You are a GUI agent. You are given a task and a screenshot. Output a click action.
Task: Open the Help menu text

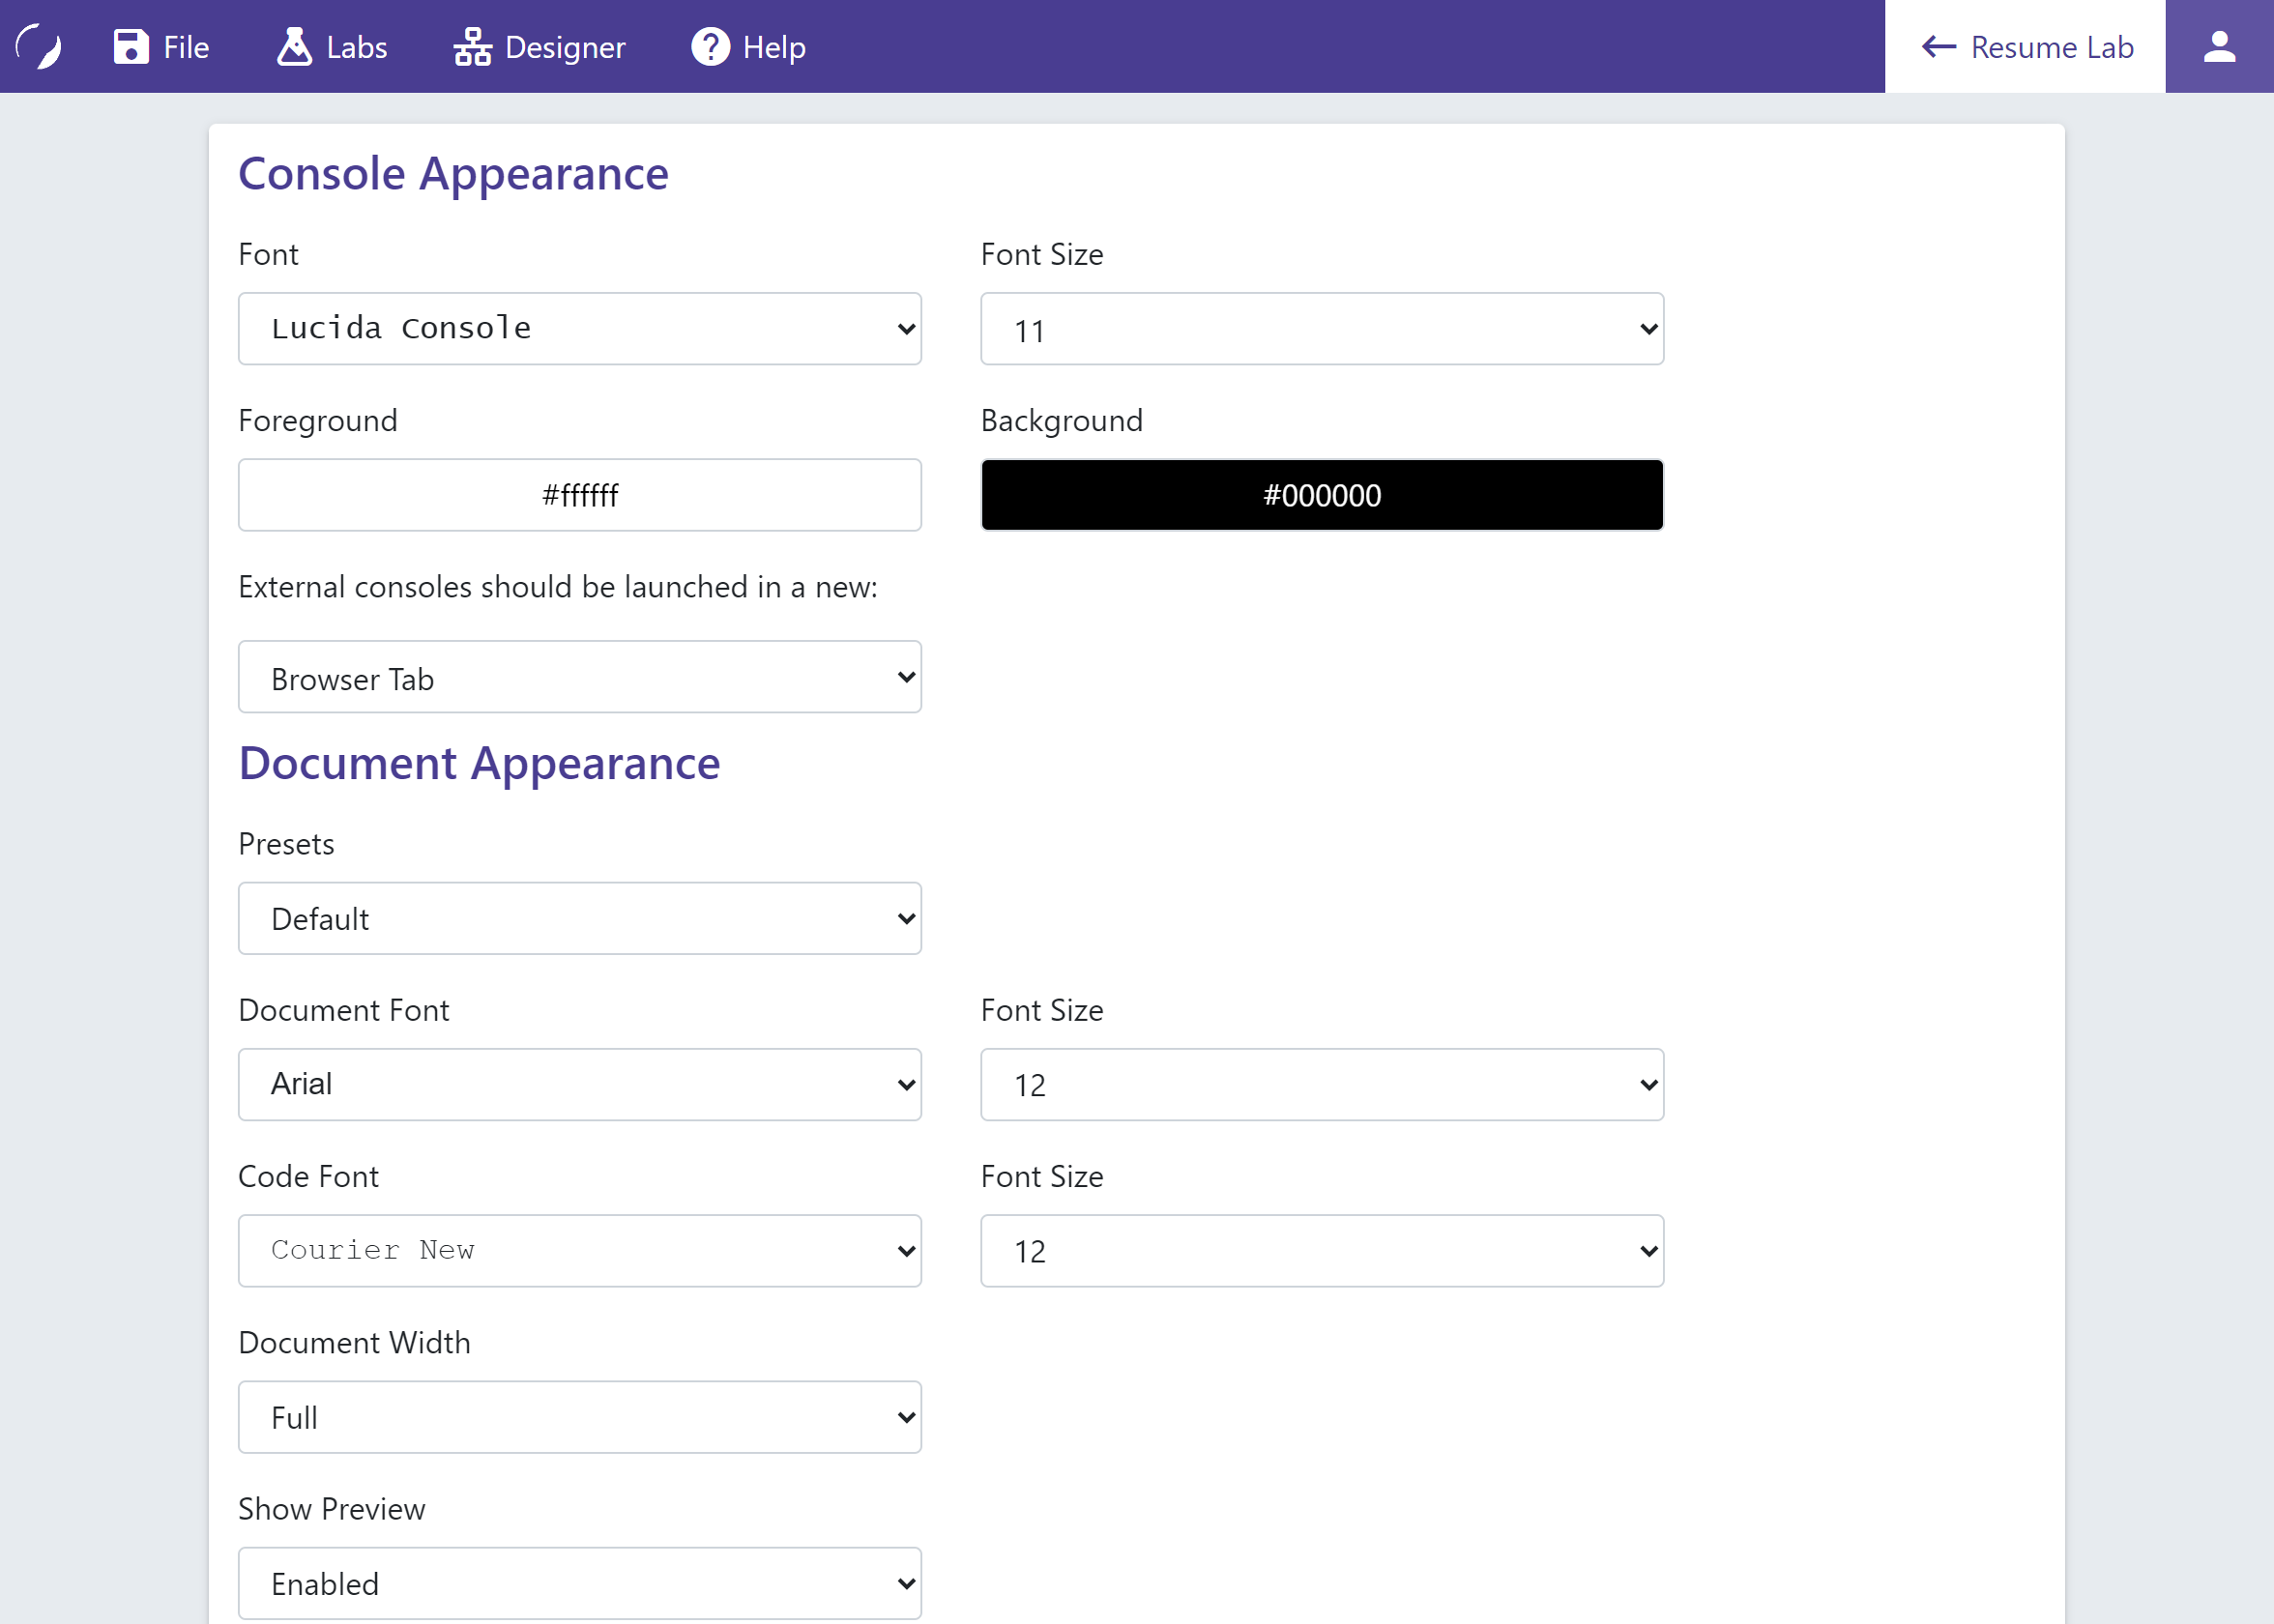[774, 47]
